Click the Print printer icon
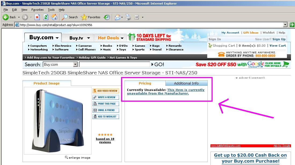 tap(128, 17)
